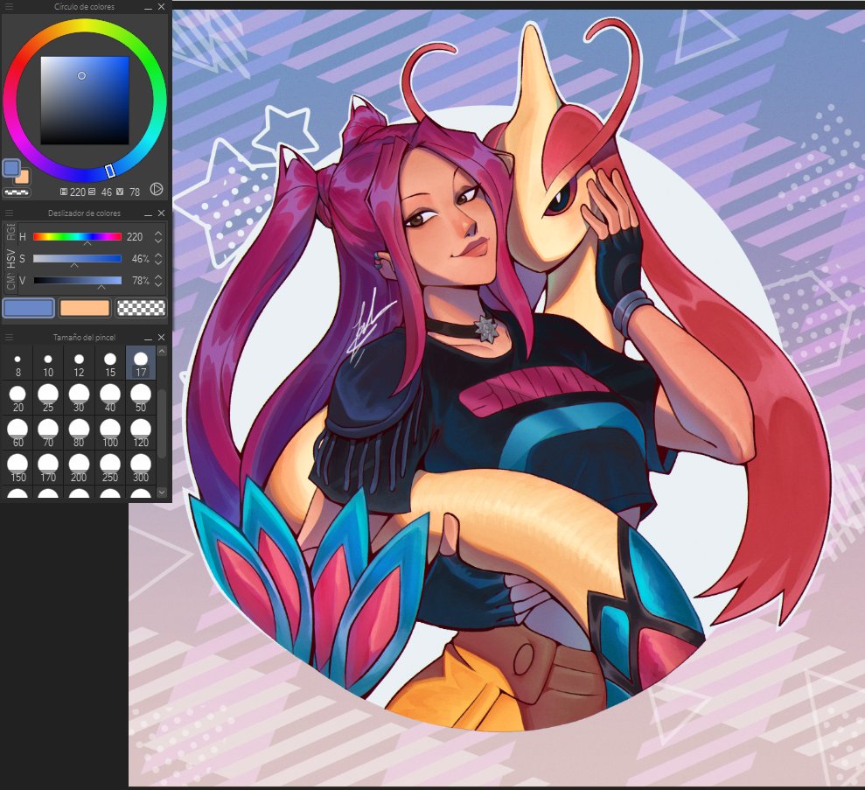Select brush size 25
Viewport: 865px width, 790px height.
48,398
